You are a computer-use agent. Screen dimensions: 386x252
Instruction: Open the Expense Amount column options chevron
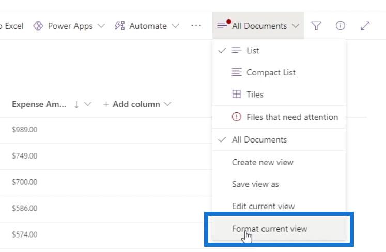pos(88,104)
